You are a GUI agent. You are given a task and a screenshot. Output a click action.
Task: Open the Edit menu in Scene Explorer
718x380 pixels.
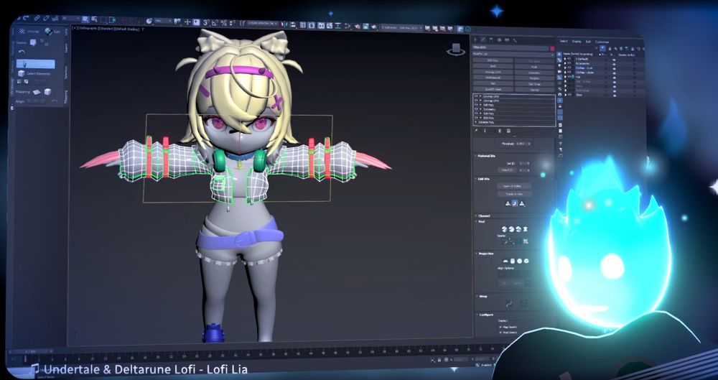tap(588, 42)
